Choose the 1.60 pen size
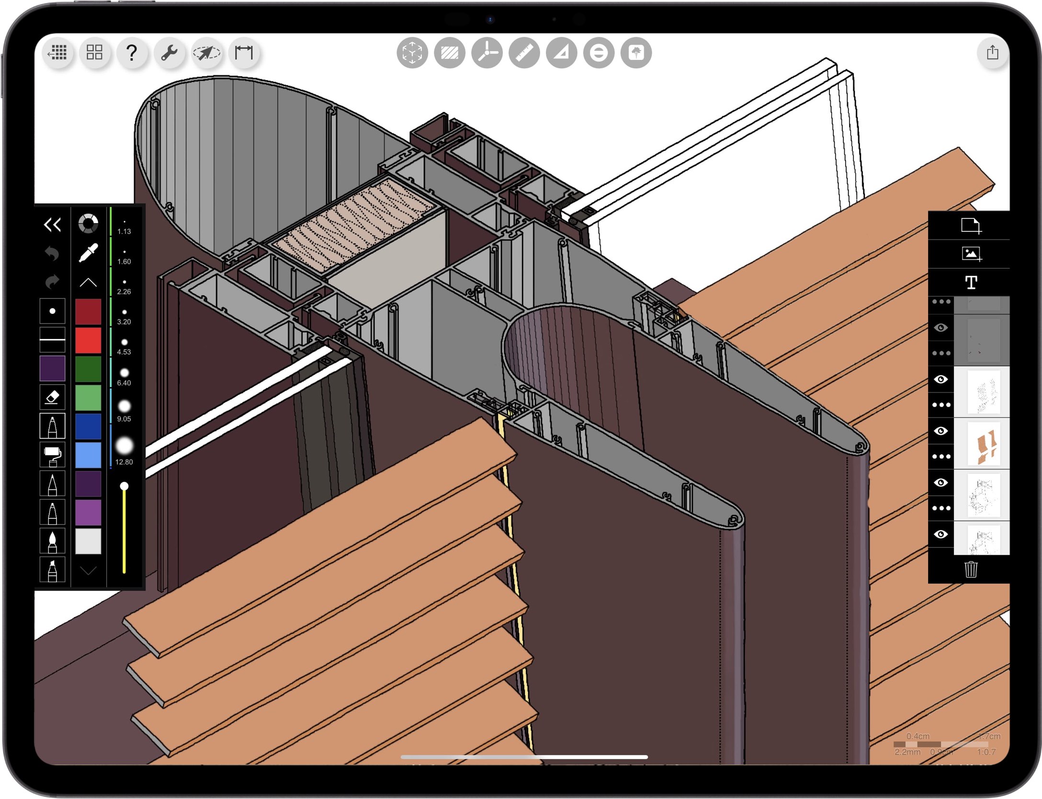Image resolution: width=1042 pixels, height=799 pixels. tap(124, 257)
